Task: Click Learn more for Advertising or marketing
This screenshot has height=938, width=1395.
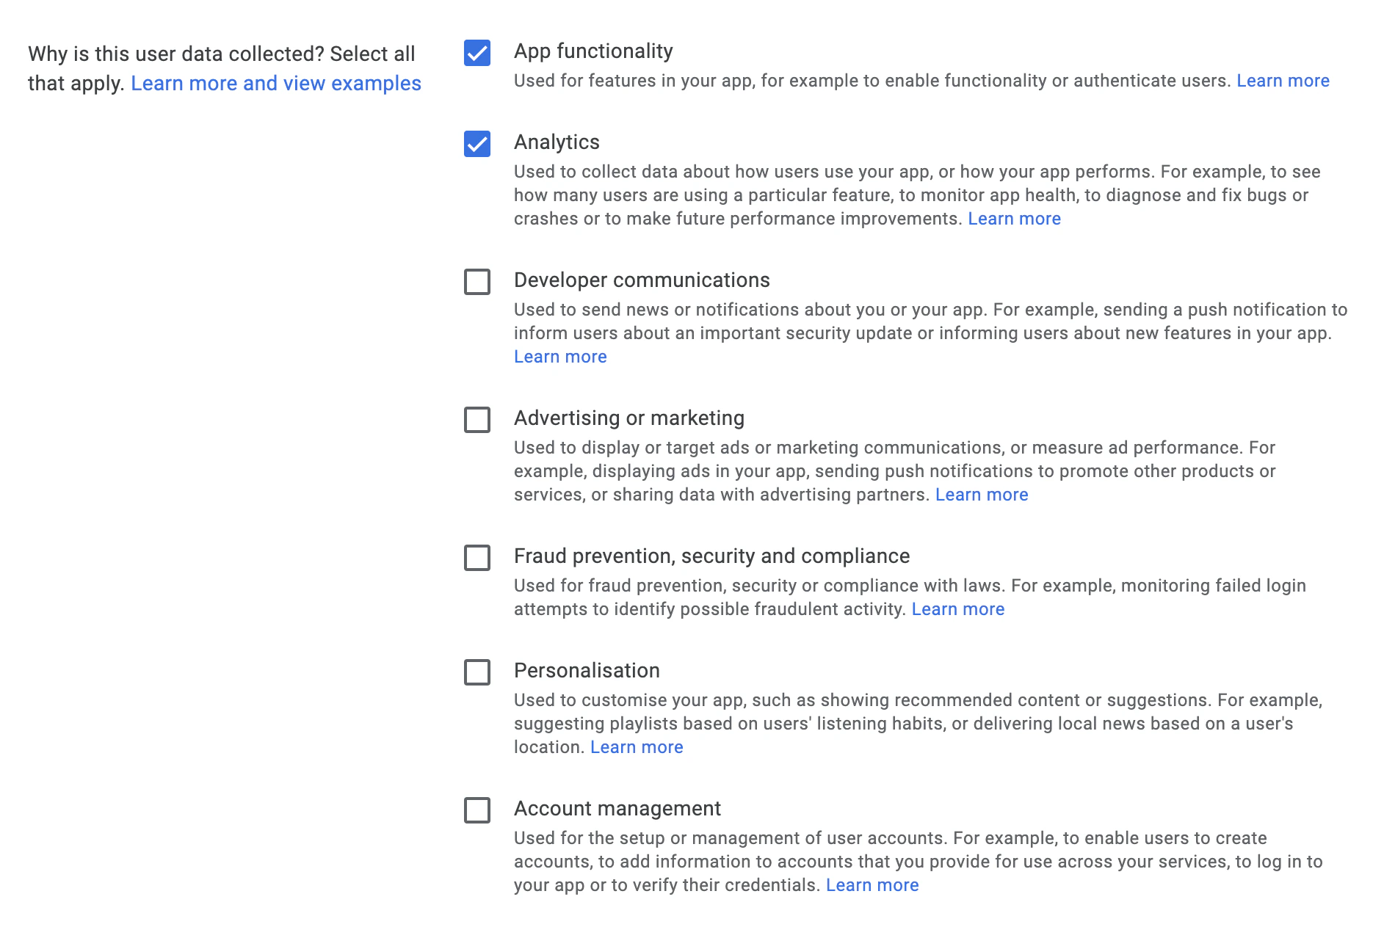Action: 982,495
